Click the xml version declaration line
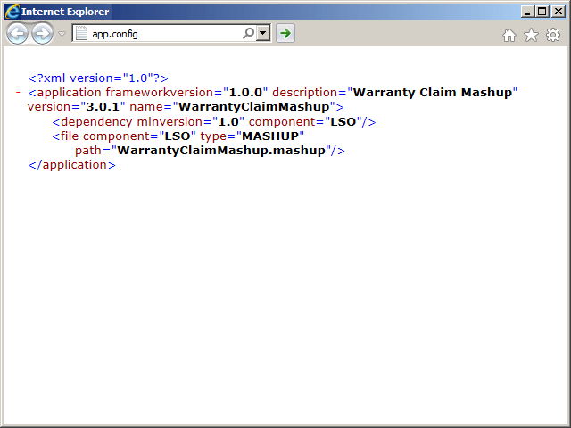Screen dimensions: 571x428 [98, 78]
